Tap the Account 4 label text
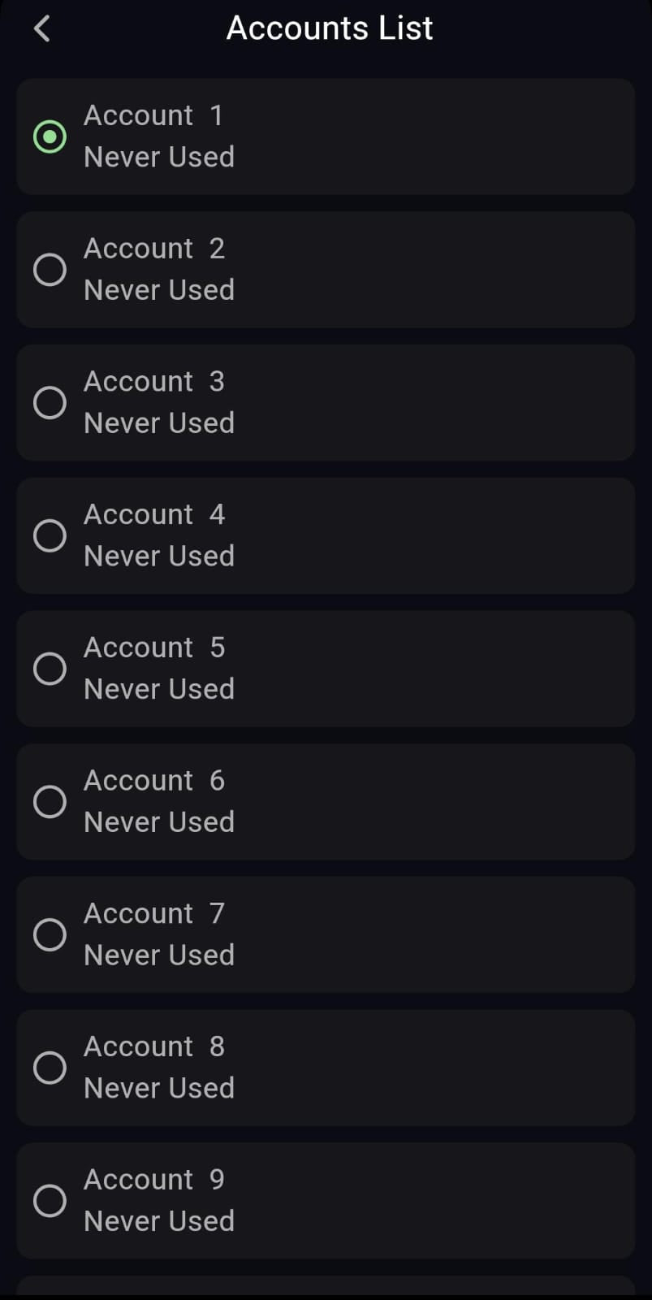The height and width of the screenshot is (1300, 652). point(153,514)
